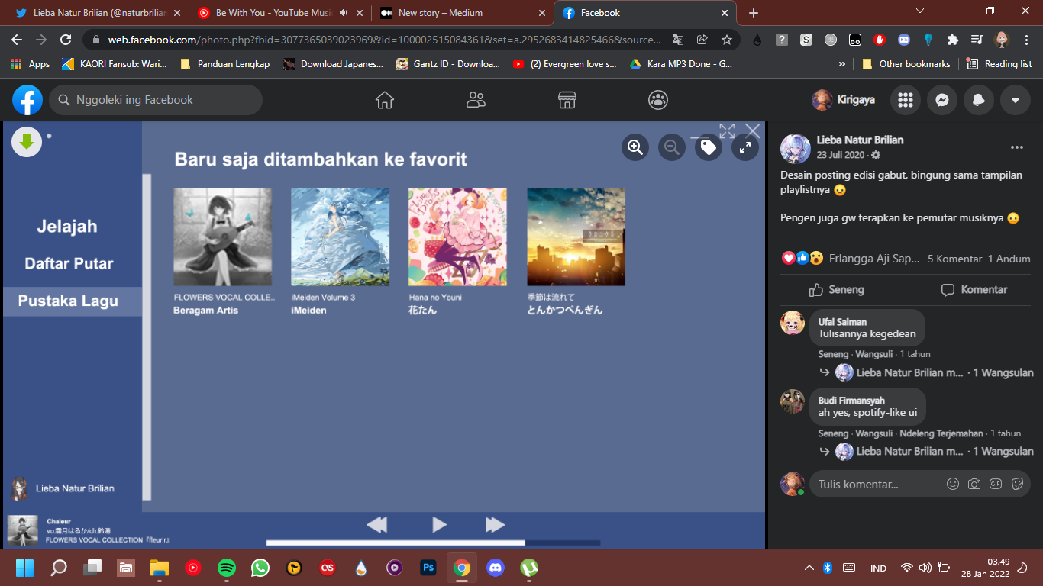The image size is (1043, 586).
Task: Open Facebook Messenger icon
Action: 942,100
